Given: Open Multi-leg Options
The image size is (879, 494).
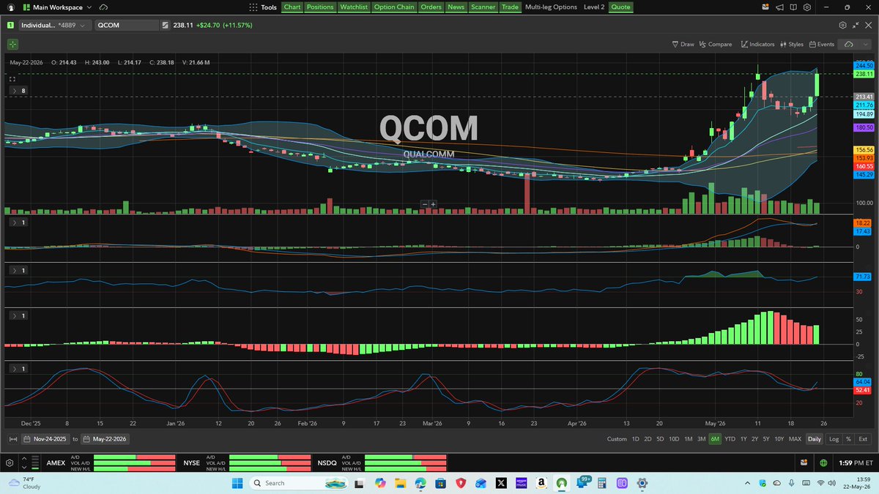Looking at the screenshot, I should (x=551, y=7).
